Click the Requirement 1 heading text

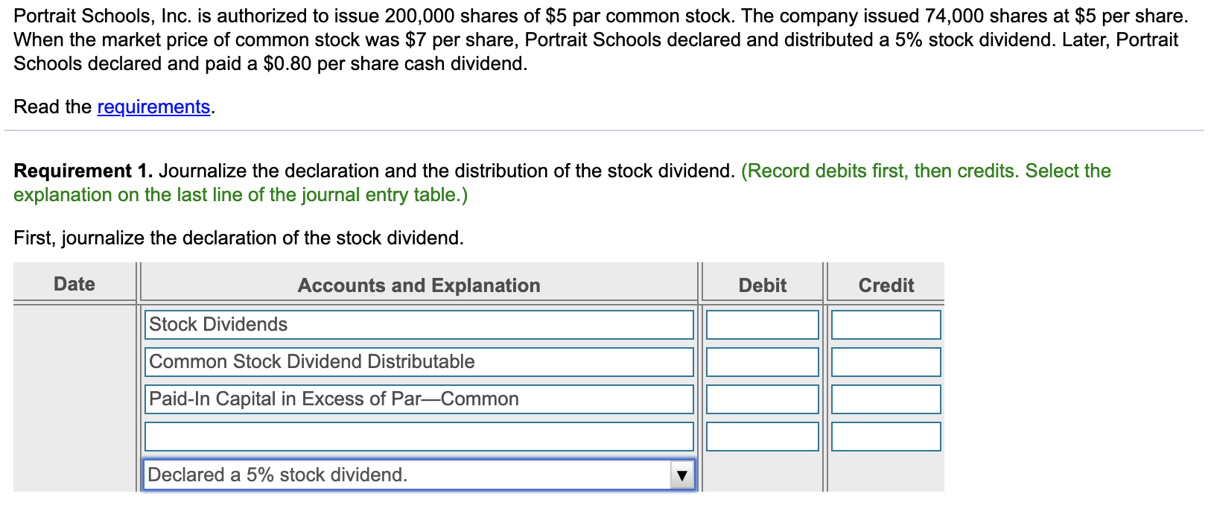tap(83, 171)
